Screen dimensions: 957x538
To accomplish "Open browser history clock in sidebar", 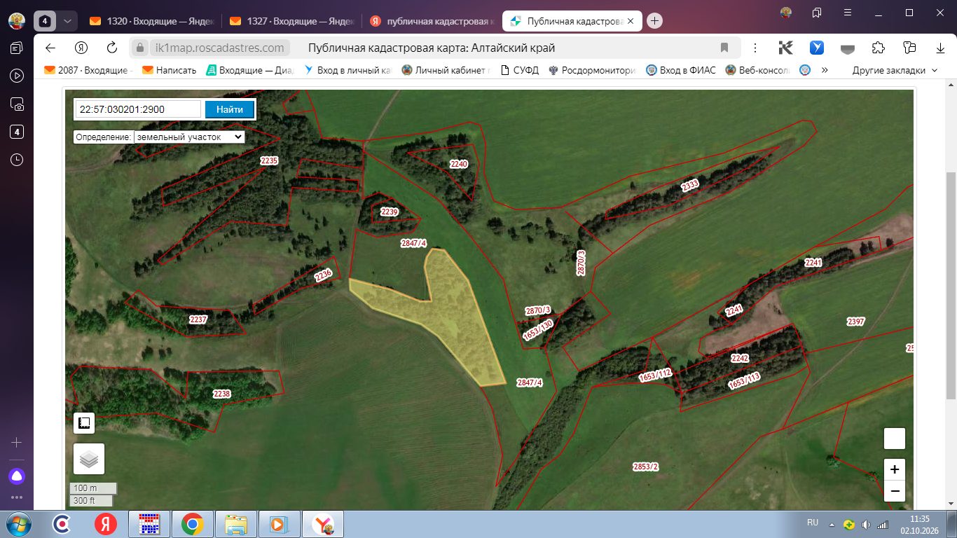I will 17,160.
